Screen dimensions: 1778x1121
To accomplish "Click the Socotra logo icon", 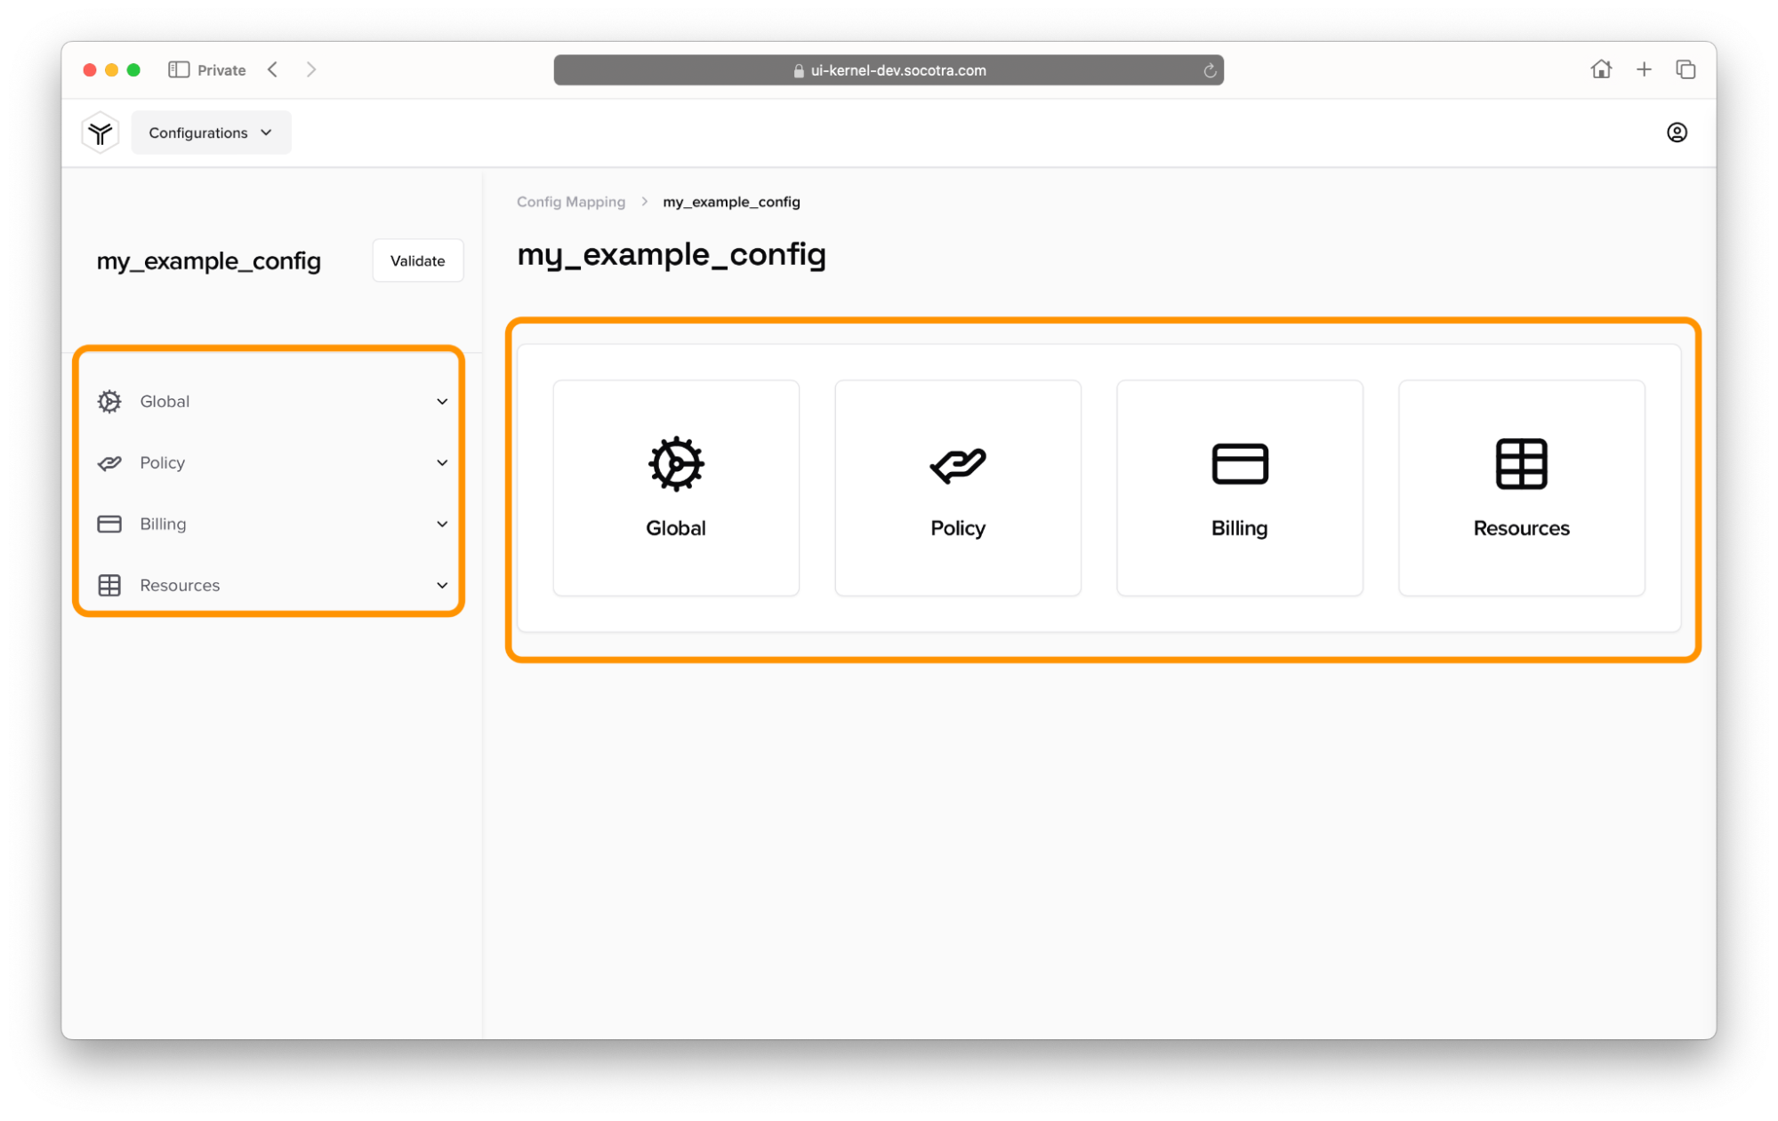I will pos(101,132).
